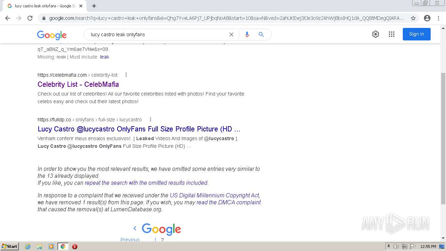Launch Internet Explorer from taskbar

click(x=28, y=246)
